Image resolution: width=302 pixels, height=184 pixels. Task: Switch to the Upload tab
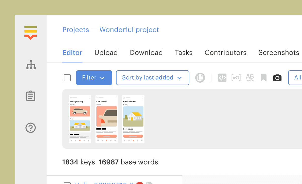point(106,53)
